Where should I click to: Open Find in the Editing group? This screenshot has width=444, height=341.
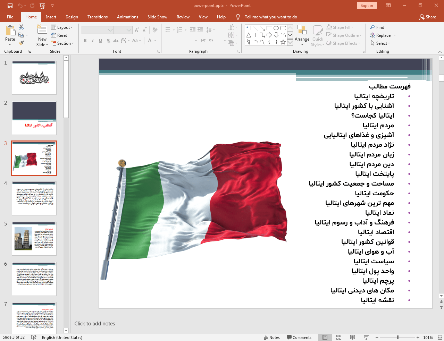(x=377, y=27)
